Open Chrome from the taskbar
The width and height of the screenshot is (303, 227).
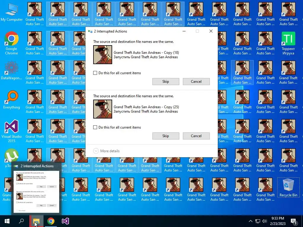coord(51,221)
